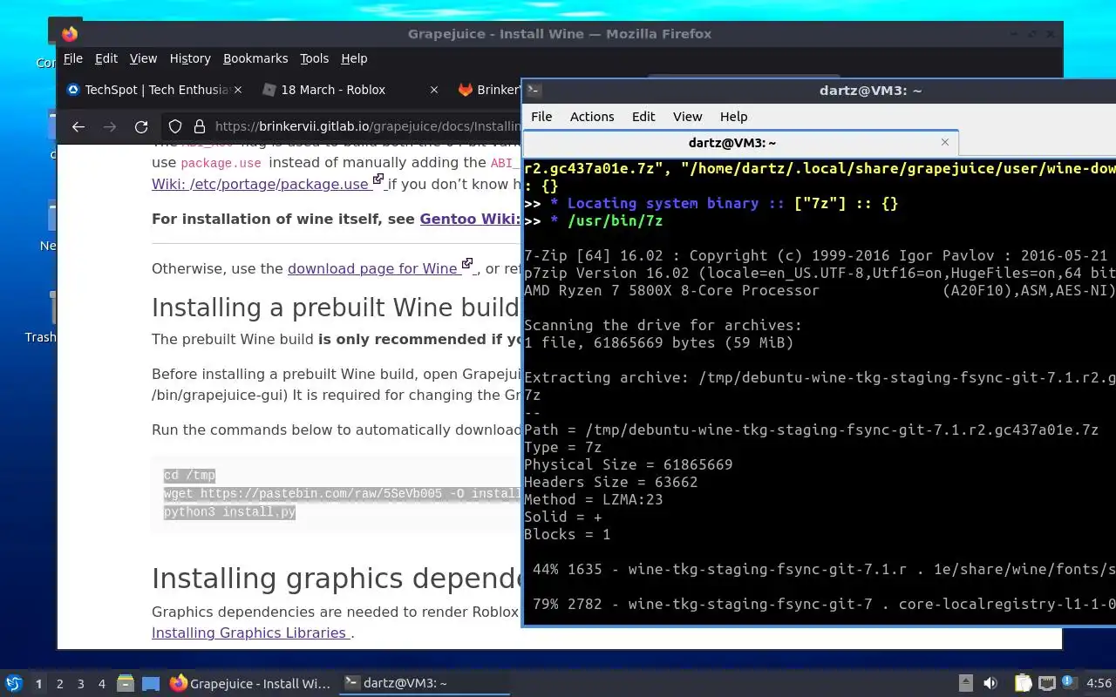Close the TechSpot tab

point(238,90)
